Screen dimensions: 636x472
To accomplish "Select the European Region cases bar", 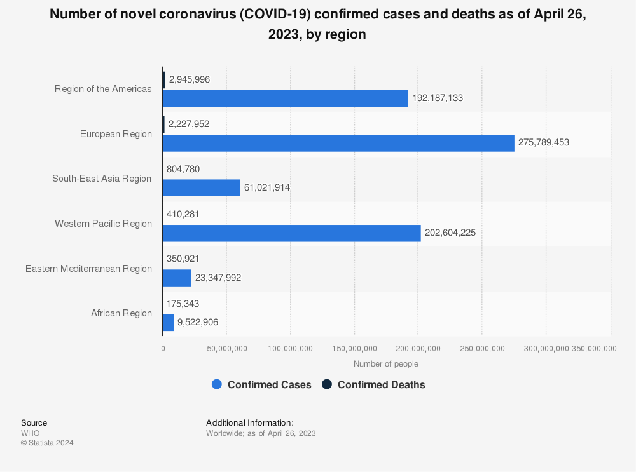I will tap(338, 143).
